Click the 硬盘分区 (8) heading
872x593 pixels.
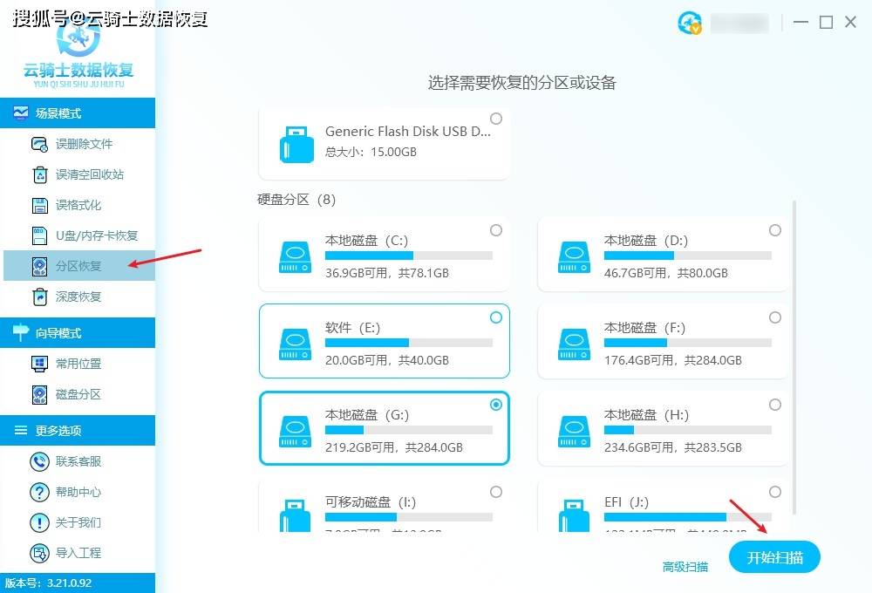tap(296, 200)
